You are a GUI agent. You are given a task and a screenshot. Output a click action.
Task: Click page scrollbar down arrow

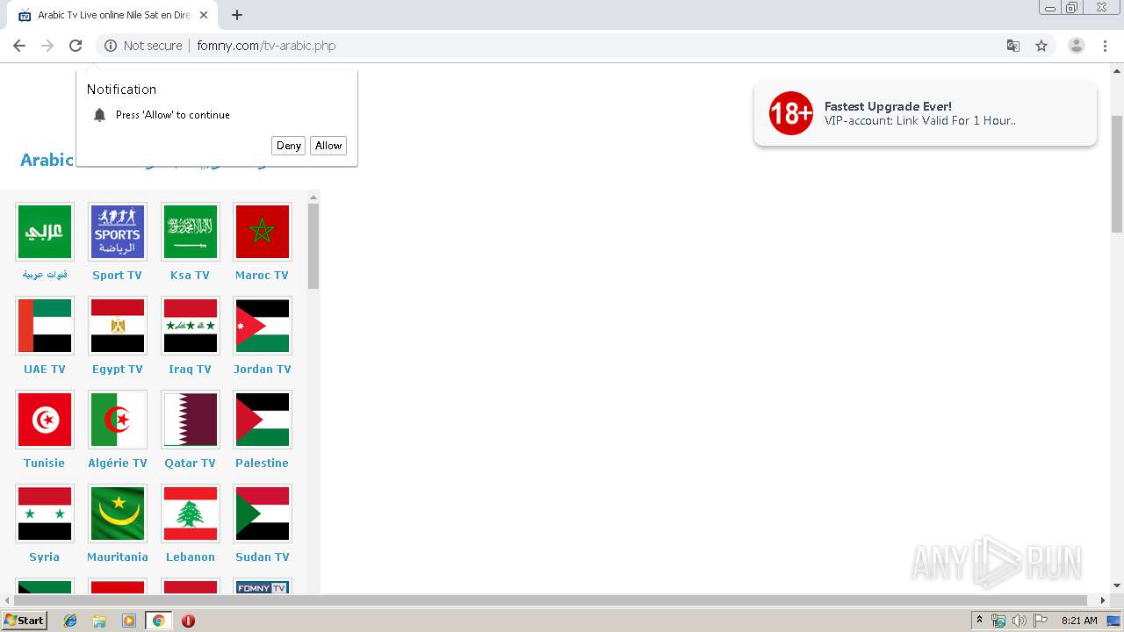[x=1117, y=585]
